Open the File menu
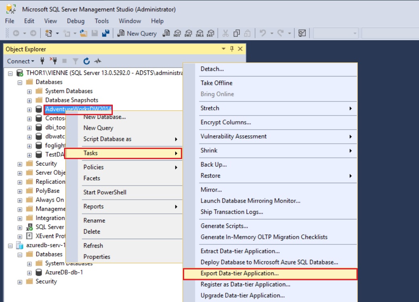The image size is (419, 302). coord(10,21)
